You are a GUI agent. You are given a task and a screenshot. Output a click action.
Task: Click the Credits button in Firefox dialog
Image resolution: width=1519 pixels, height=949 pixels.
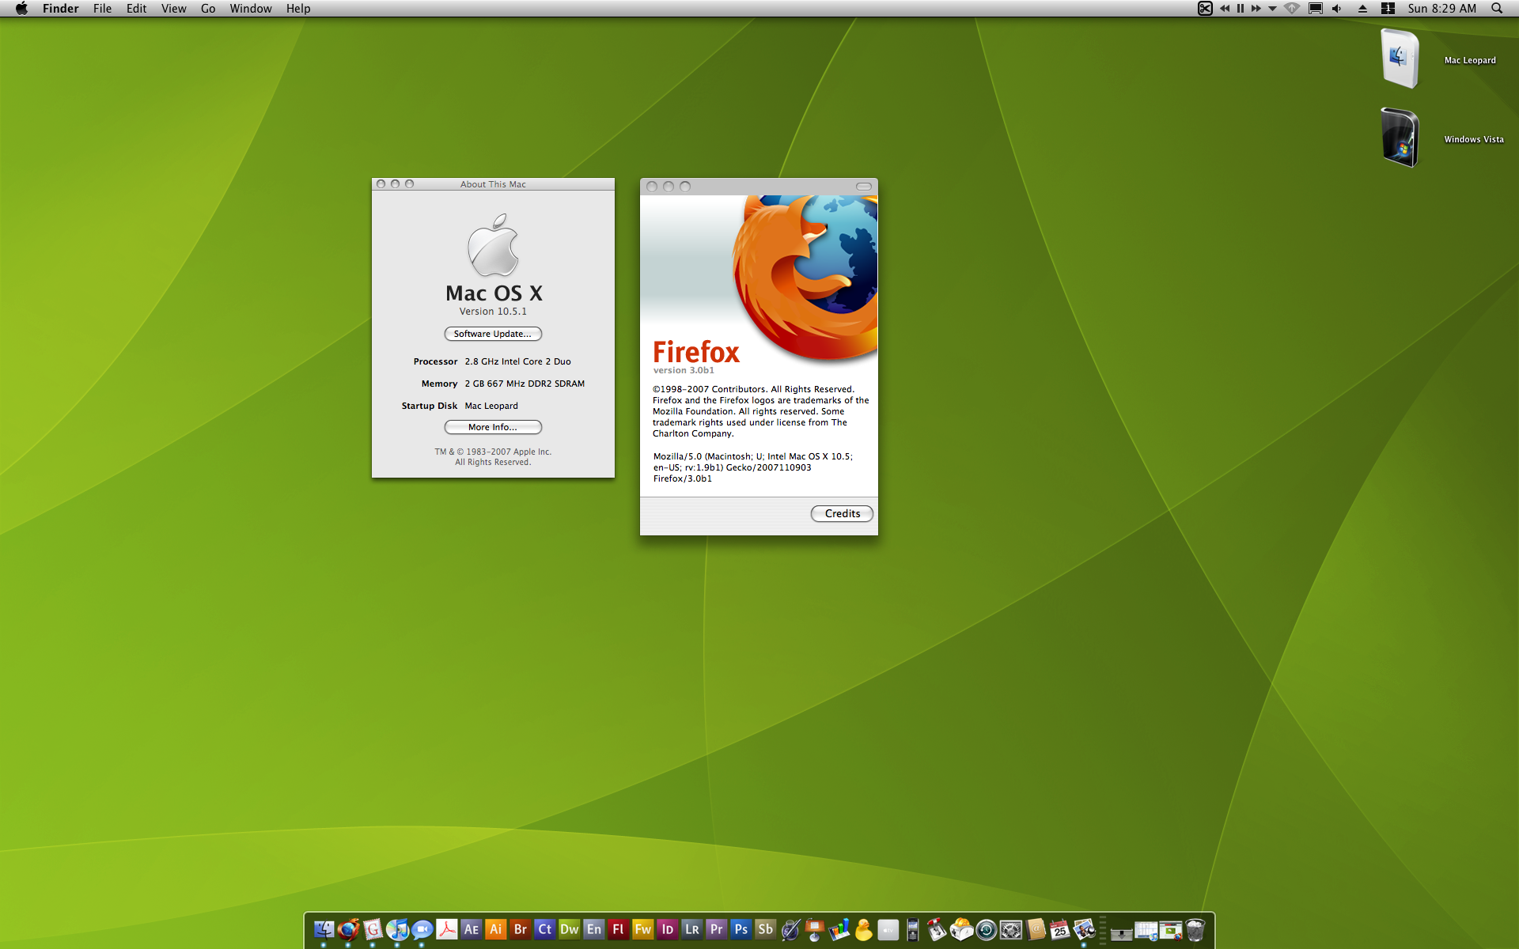coord(841,512)
